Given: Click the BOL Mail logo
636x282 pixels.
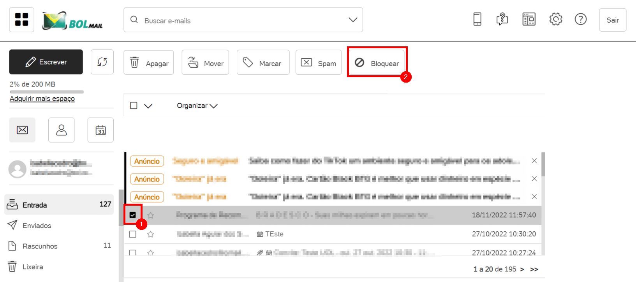Looking at the screenshot, I should (x=72, y=21).
